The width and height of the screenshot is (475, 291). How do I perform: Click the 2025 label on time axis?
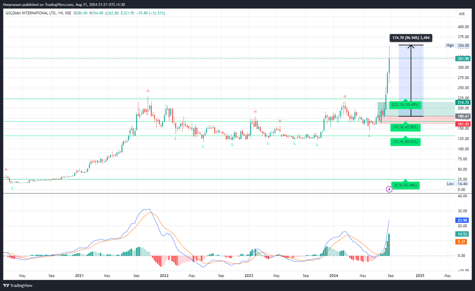click(420, 276)
